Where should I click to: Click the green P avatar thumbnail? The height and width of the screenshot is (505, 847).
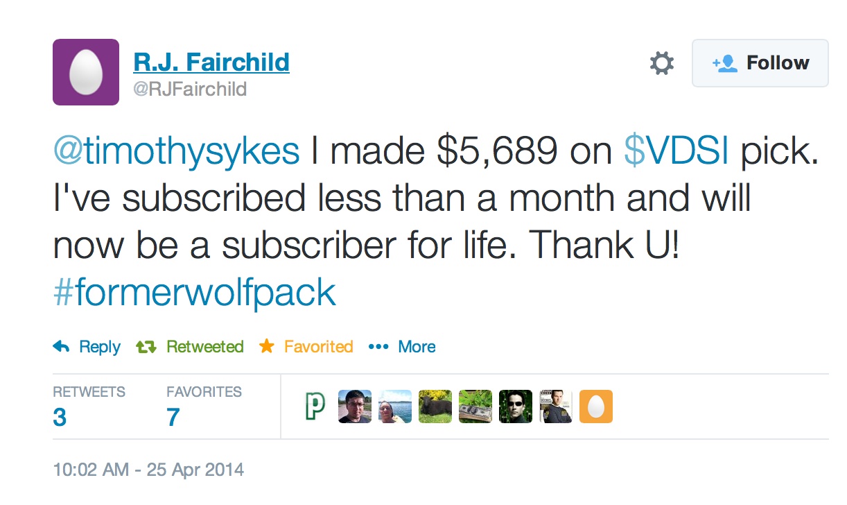[x=314, y=406]
